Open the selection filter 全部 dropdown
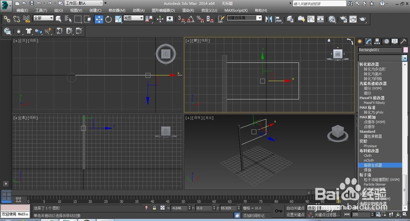410x221 pixels. tap(51, 18)
